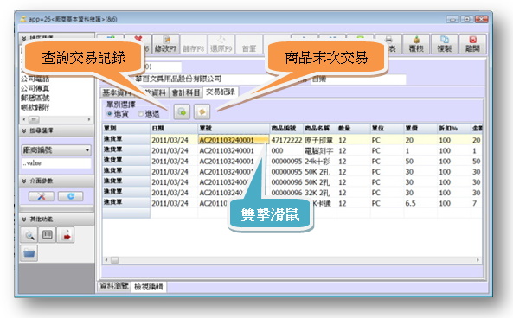Click the grid's horizontal scrollbar thumb
Image resolution: width=513 pixels, height=318 pixels.
click(x=114, y=260)
